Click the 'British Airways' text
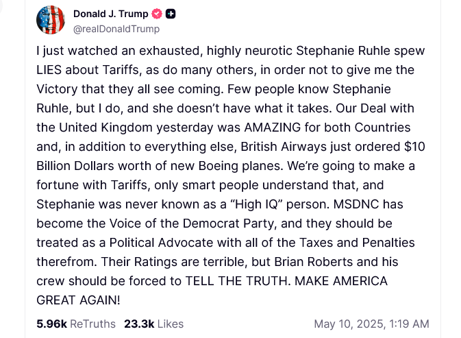Screen dimensions: 461x338 coord(284,147)
